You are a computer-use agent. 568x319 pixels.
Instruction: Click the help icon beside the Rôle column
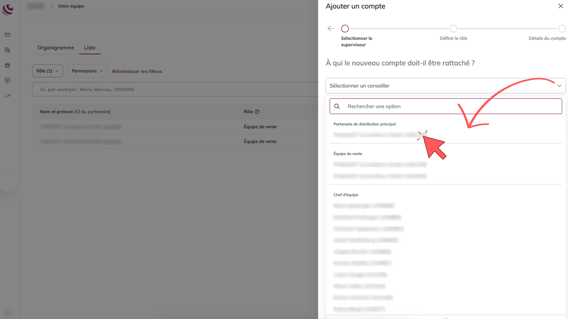click(x=257, y=112)
